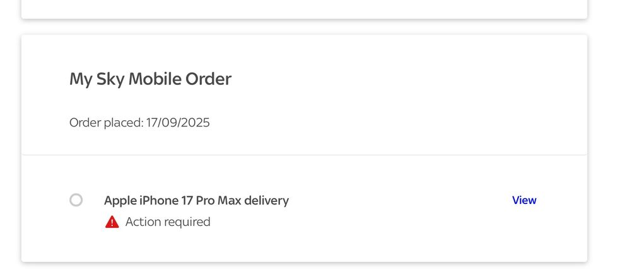Click empty space between the delivery title and View

point(400,200)
